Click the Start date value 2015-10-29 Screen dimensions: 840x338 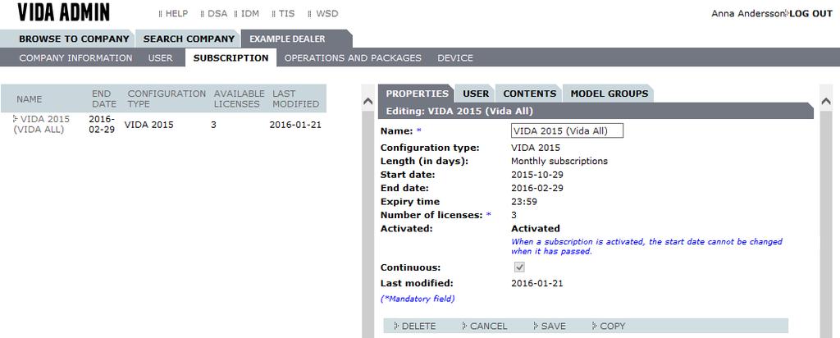536,175
